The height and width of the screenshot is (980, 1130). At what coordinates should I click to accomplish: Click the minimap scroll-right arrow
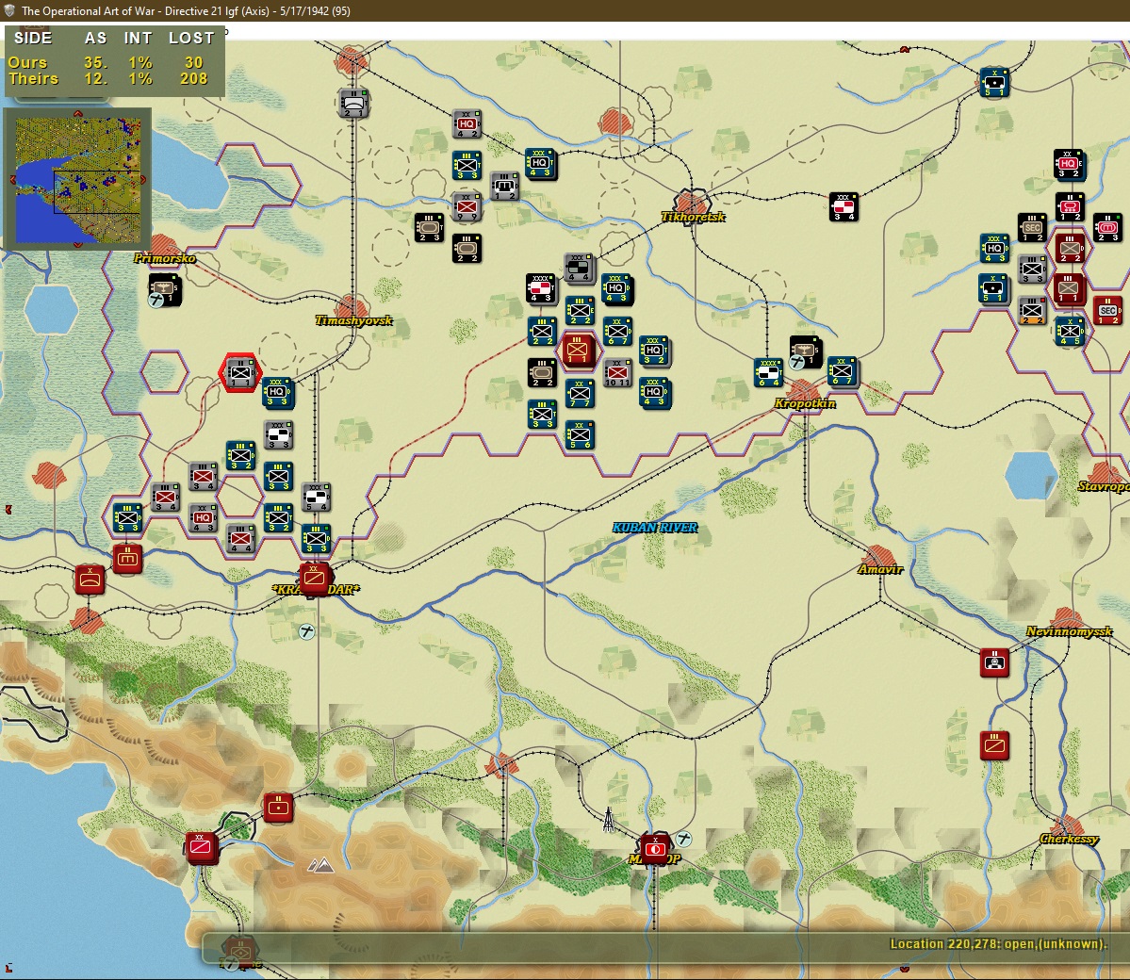point(142,179)
